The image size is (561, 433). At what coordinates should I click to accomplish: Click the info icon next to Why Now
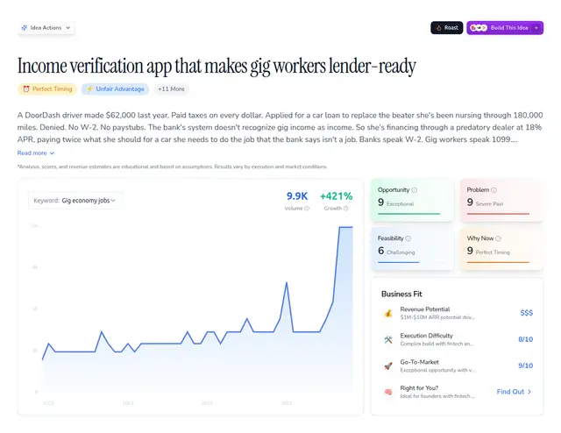click(x=496, y=238)
